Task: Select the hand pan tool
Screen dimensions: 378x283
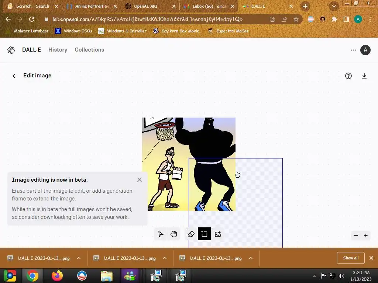Action: pyautogui.click(x=173, y=234)
